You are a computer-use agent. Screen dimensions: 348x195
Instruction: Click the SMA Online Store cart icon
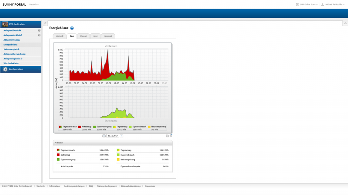pyautogui.click(x=297, y=4)
